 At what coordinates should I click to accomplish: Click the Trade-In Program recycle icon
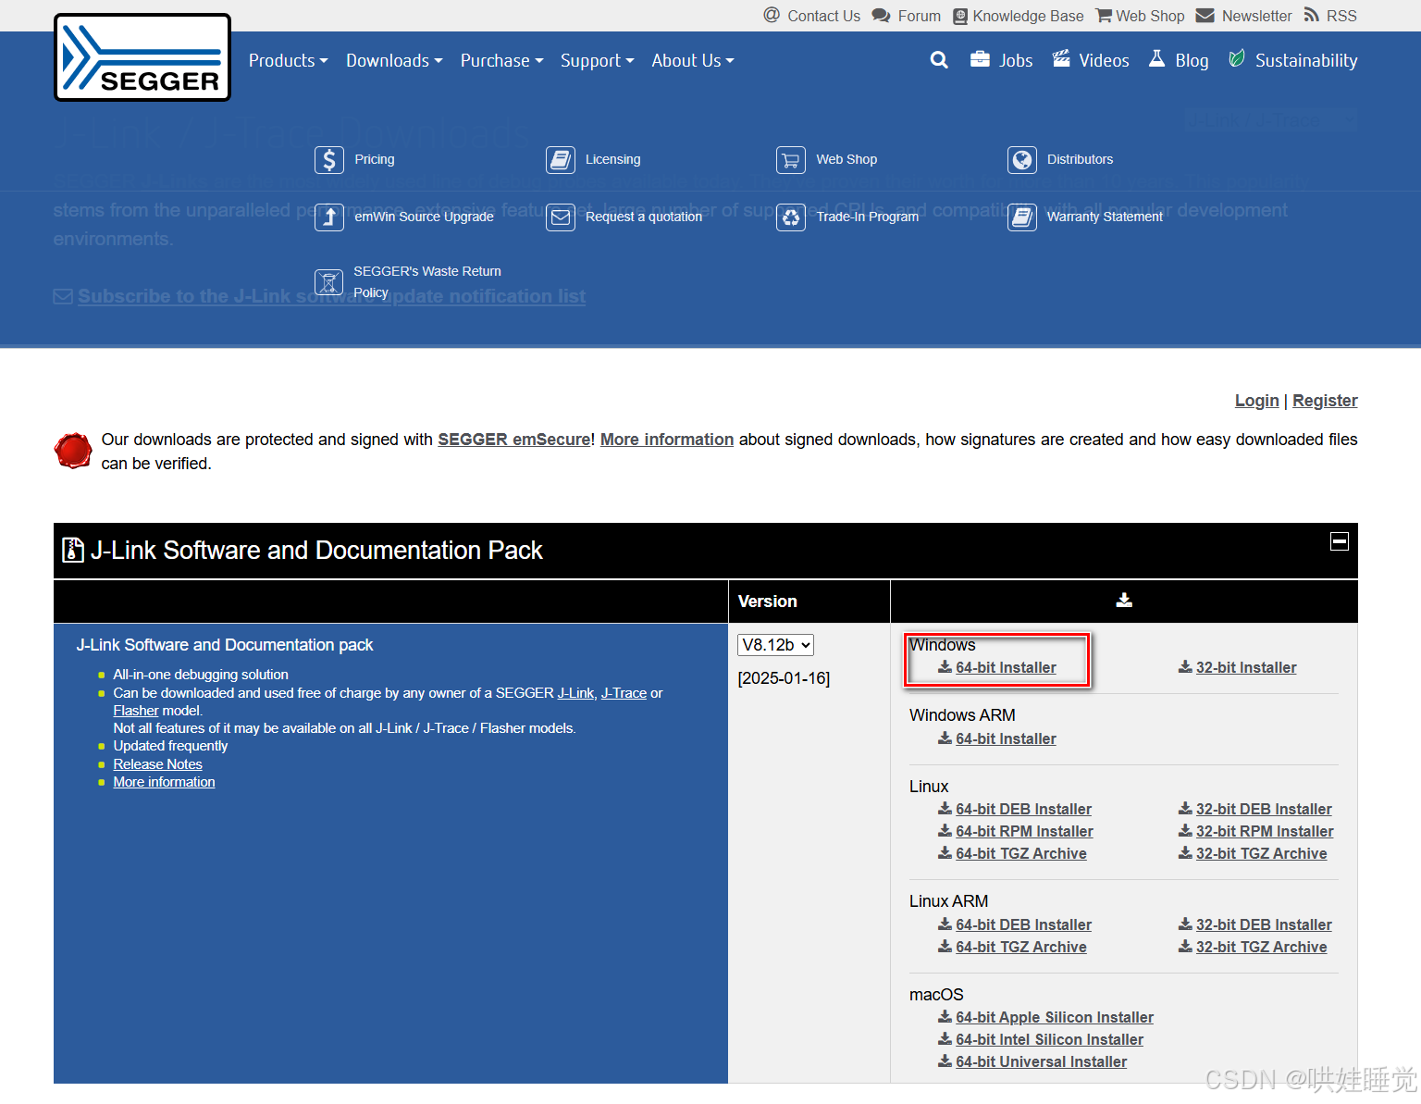[791, 217]
